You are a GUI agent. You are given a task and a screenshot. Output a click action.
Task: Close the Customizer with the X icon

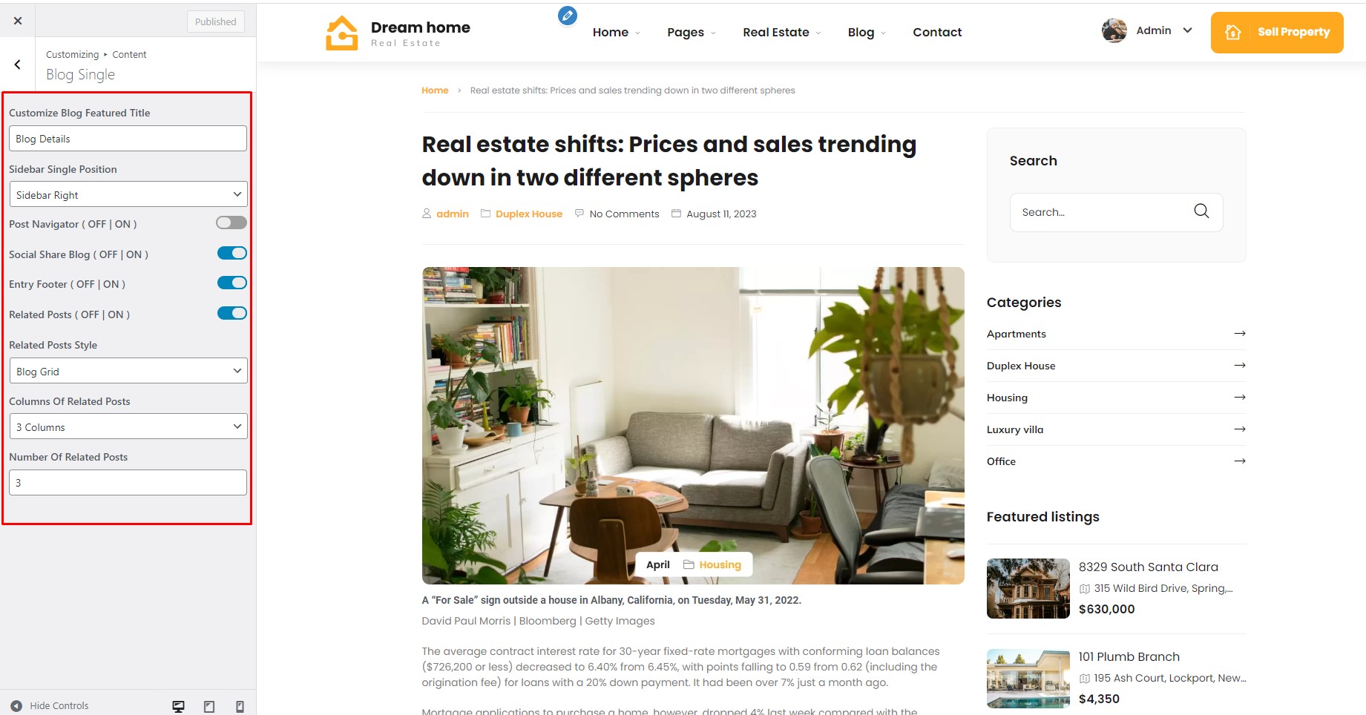click(x=18, y=21)
